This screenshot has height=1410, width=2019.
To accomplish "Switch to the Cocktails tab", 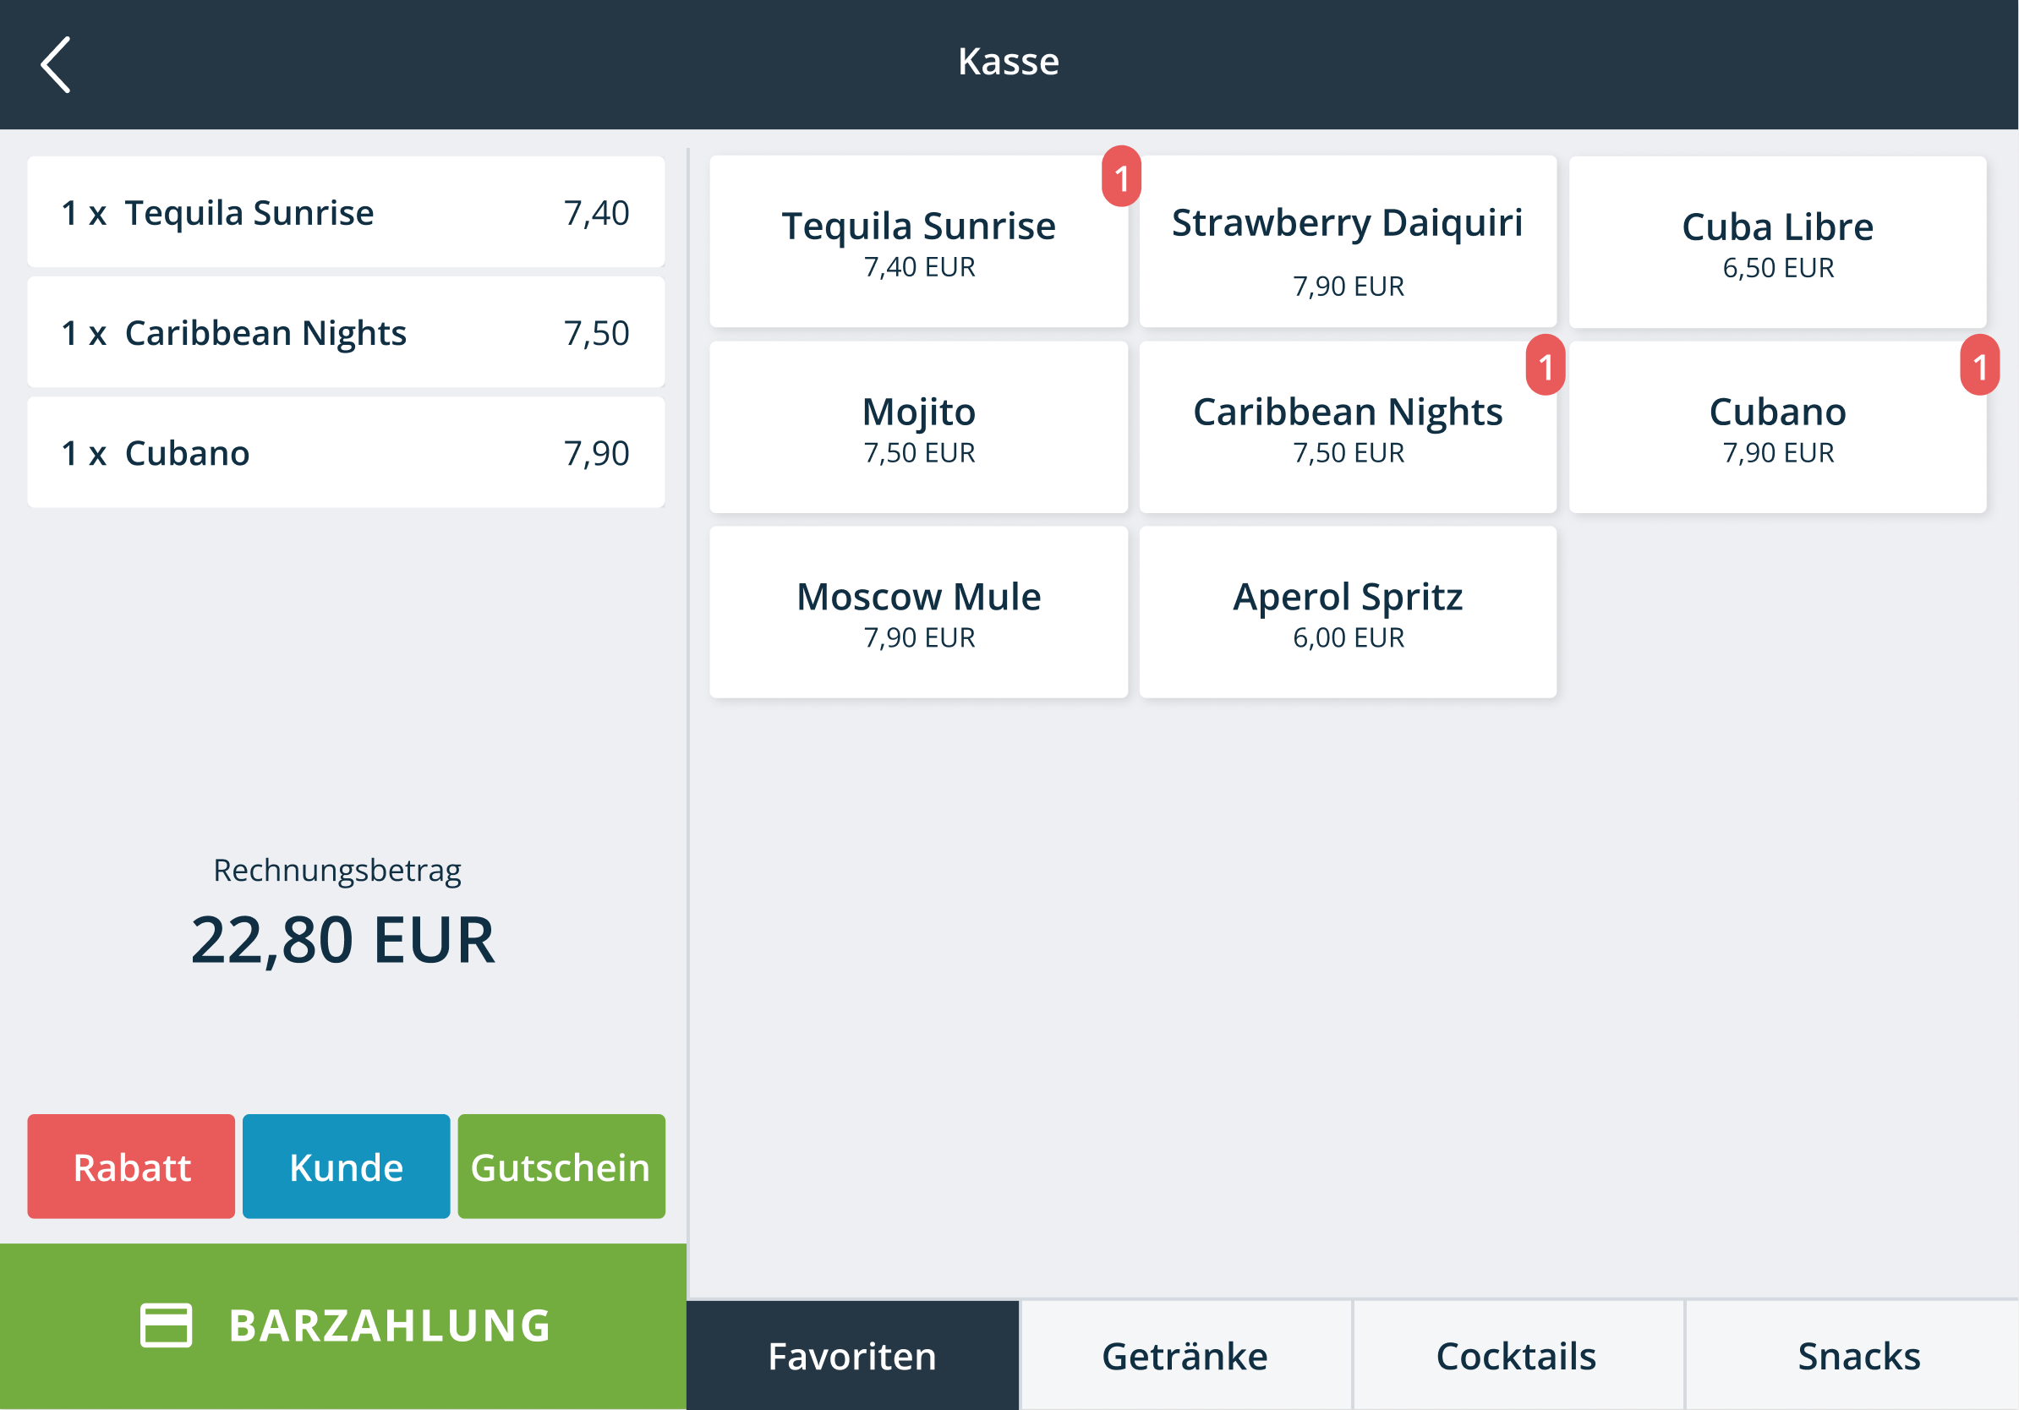I will pos(1514,1354).
